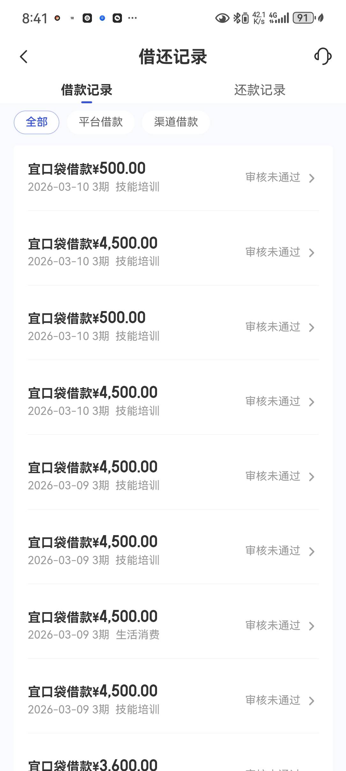Viewport: 346px width, 771px height.
Task: Open customer service headset icon
Action: pos(323,57)
